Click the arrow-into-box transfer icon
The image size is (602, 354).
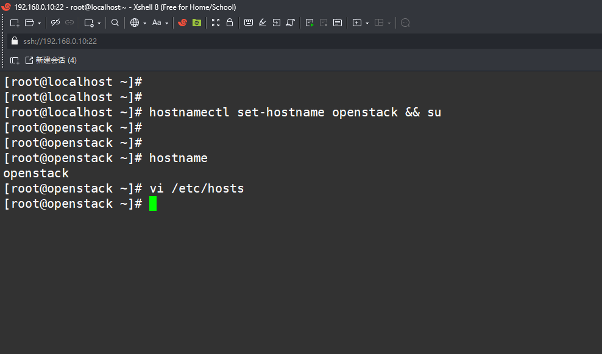(277, 23)
